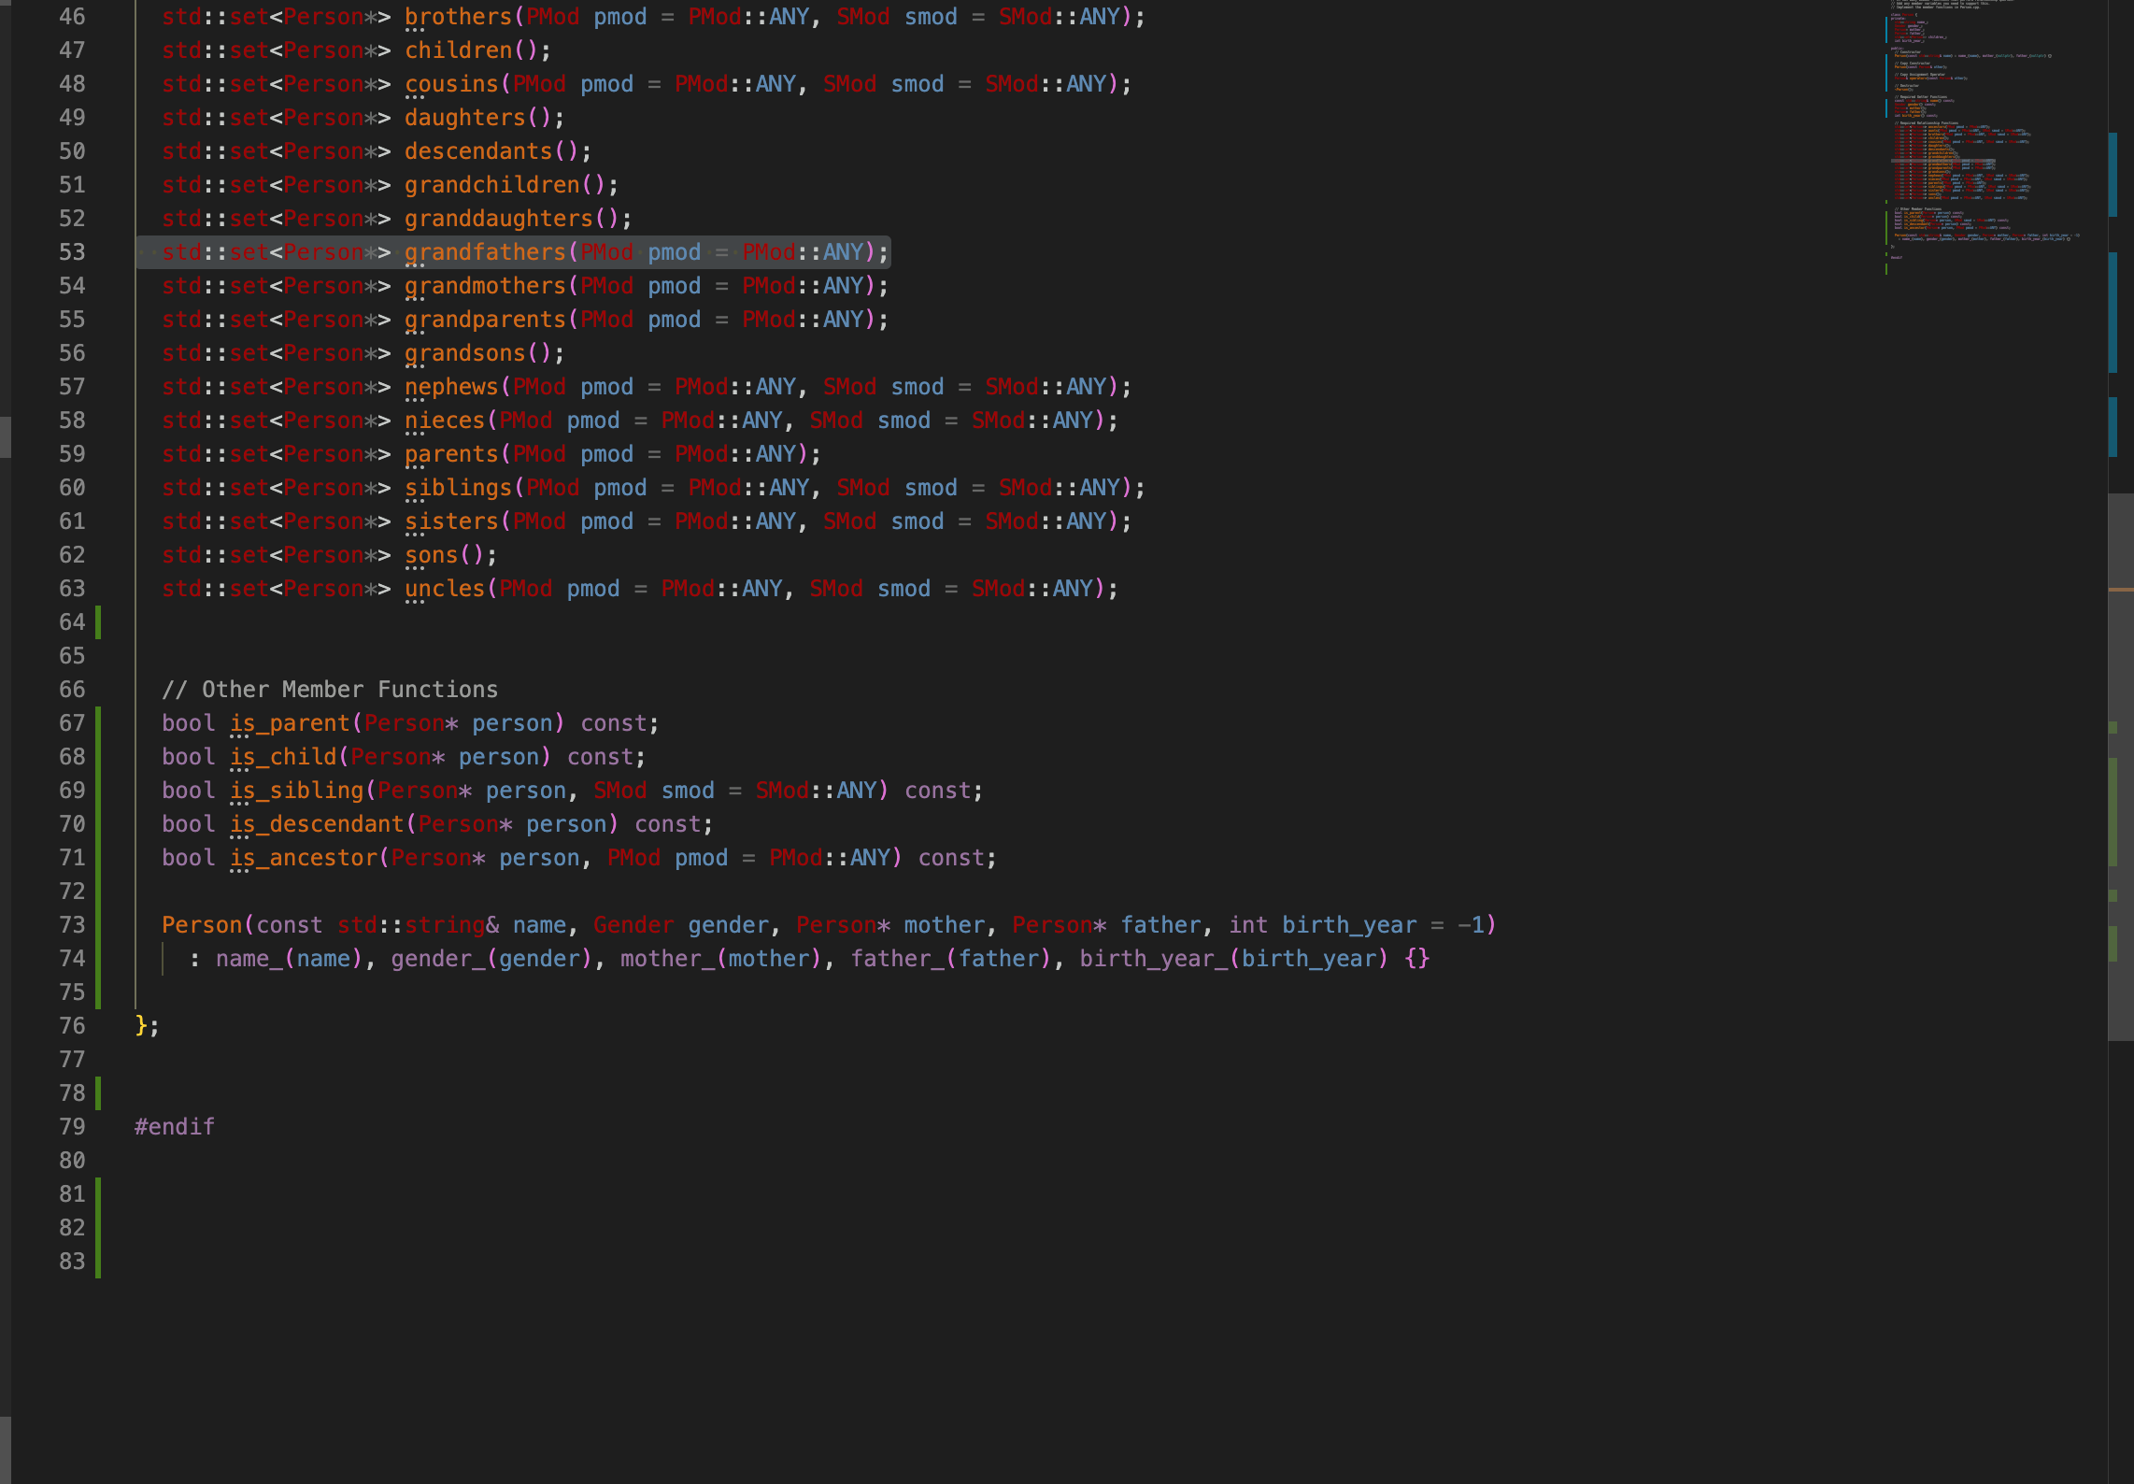Viewport: 2134px width, 1484px height.
Task: Click the is_ancestor function name on line 71
Action: point(304,857)
